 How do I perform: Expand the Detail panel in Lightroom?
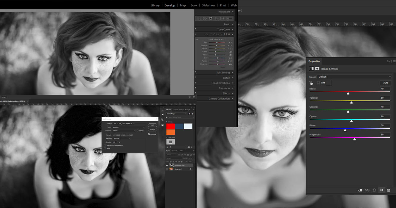[233, 78]
